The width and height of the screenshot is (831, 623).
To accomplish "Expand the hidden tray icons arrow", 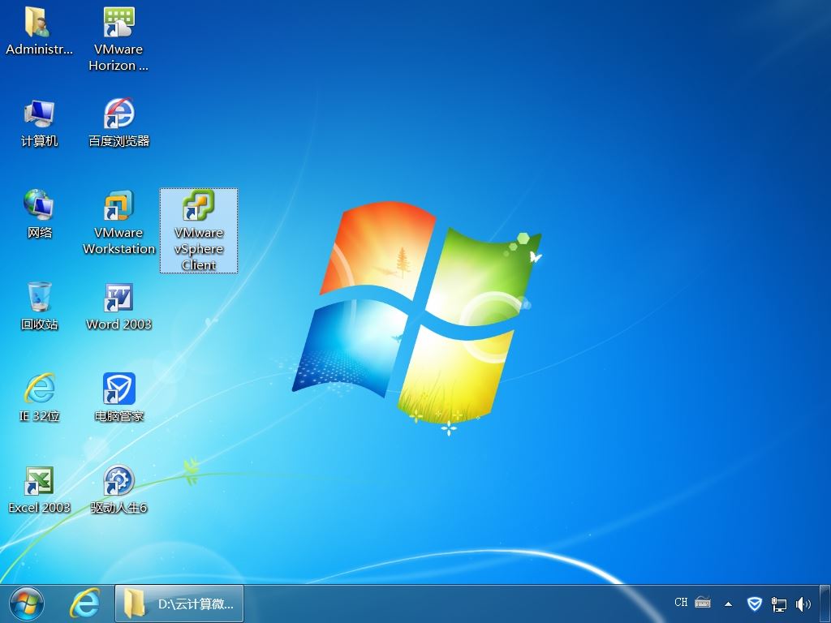I will click(x=728, y=604).
